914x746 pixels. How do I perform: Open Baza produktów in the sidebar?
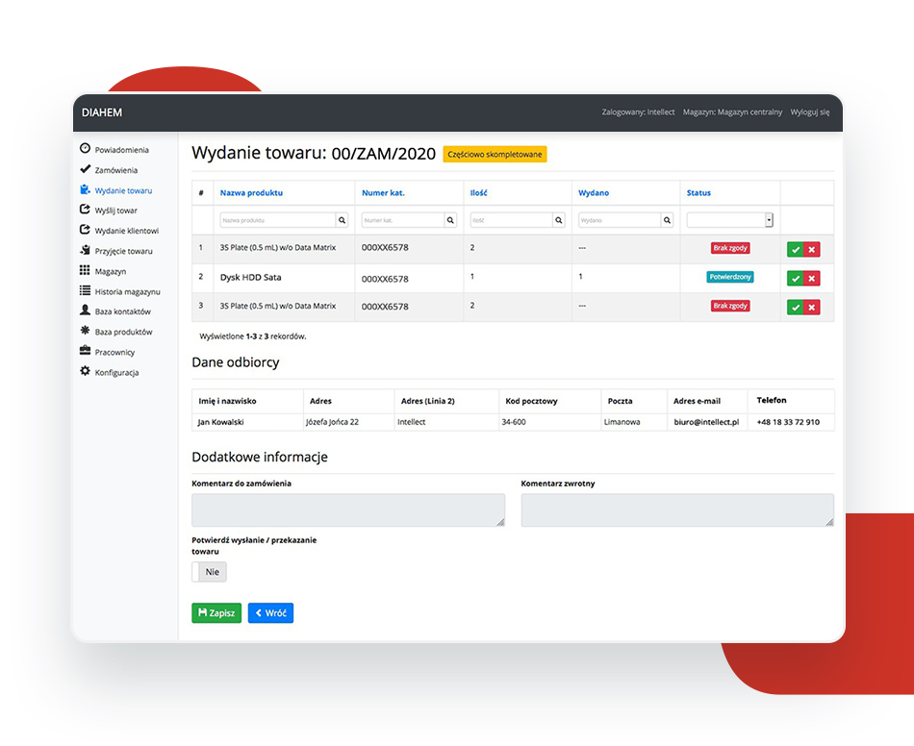click(x=123, y=332)
